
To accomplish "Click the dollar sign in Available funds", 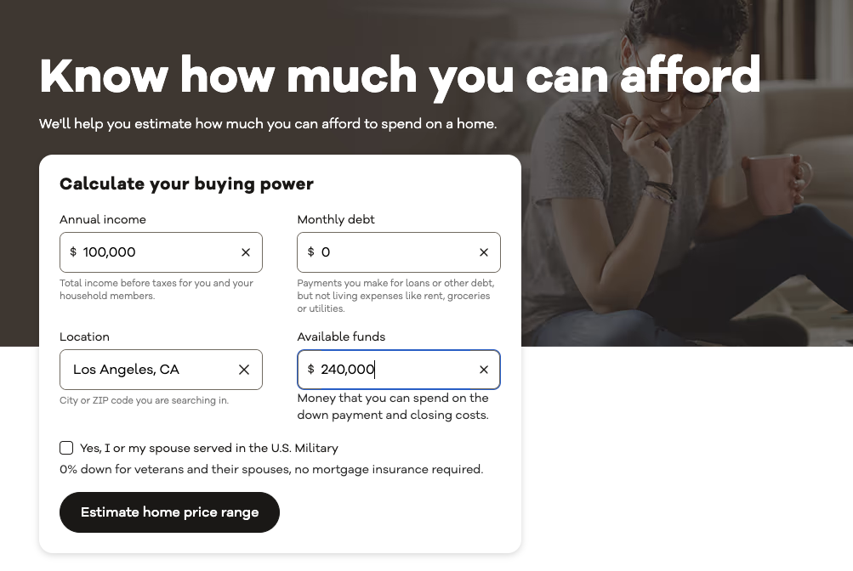I will coord(311,370).
